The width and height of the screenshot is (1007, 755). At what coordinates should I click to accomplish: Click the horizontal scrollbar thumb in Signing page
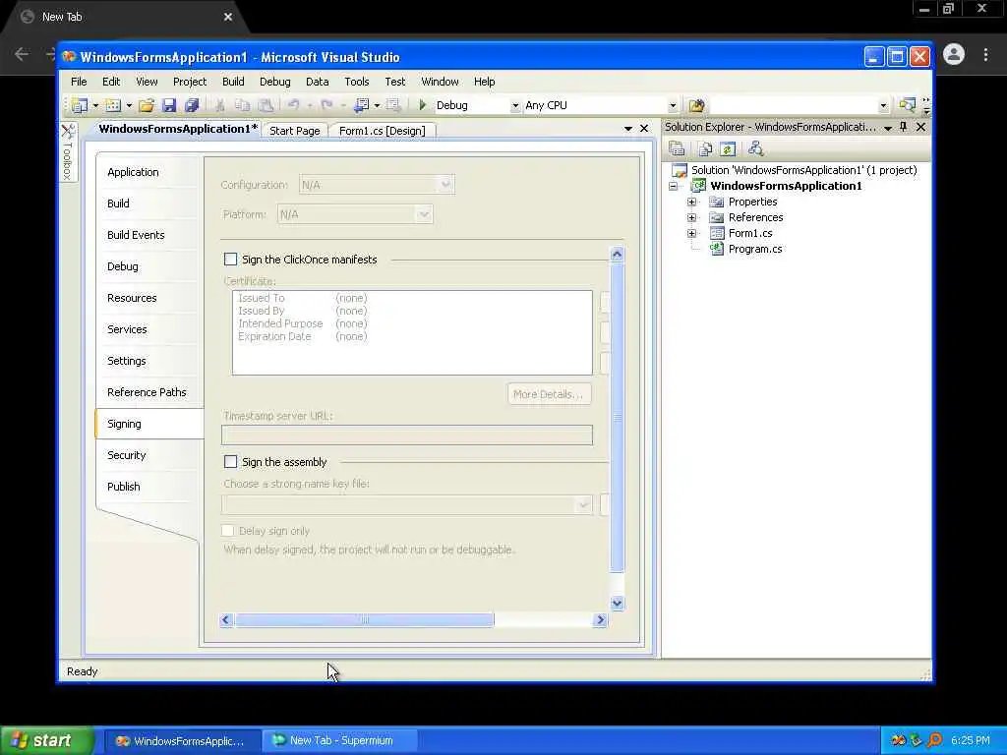pos(364,619)
